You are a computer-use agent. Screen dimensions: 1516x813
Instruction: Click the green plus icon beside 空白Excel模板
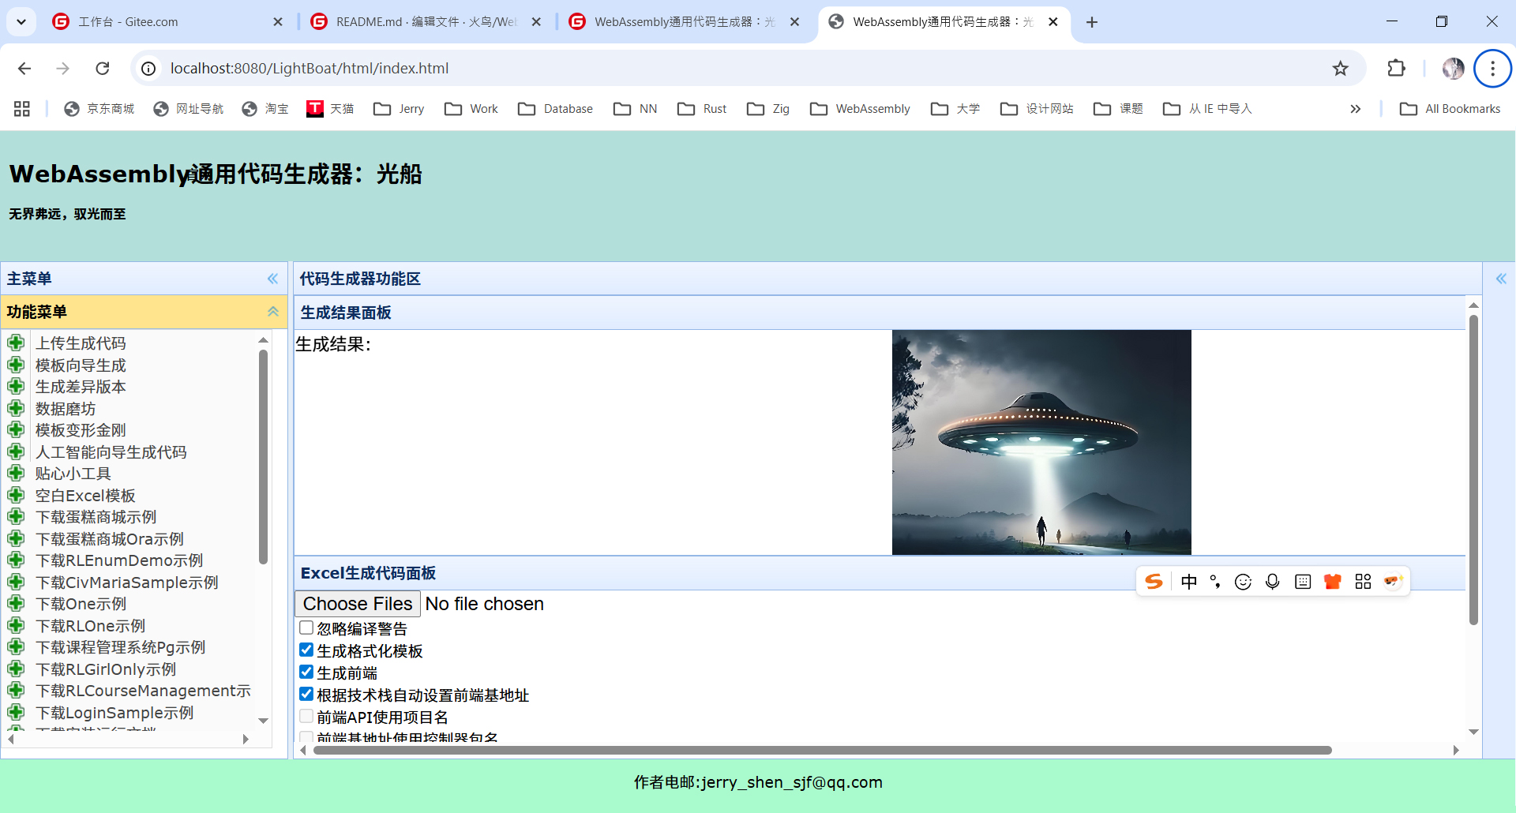[x=17, y=495]
